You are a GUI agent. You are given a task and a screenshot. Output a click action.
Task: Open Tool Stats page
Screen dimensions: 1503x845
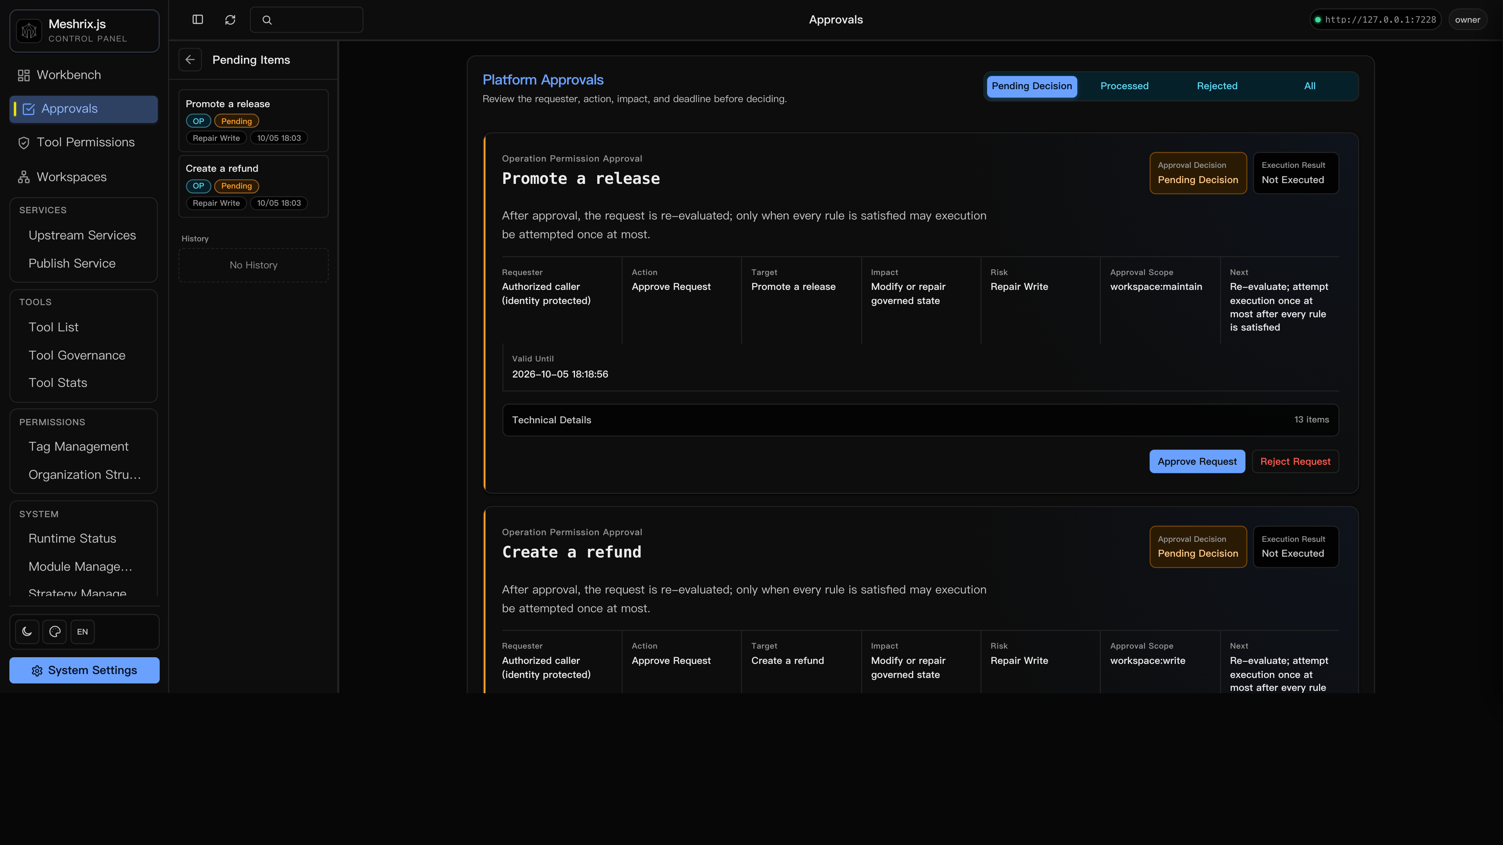[58, 383]
